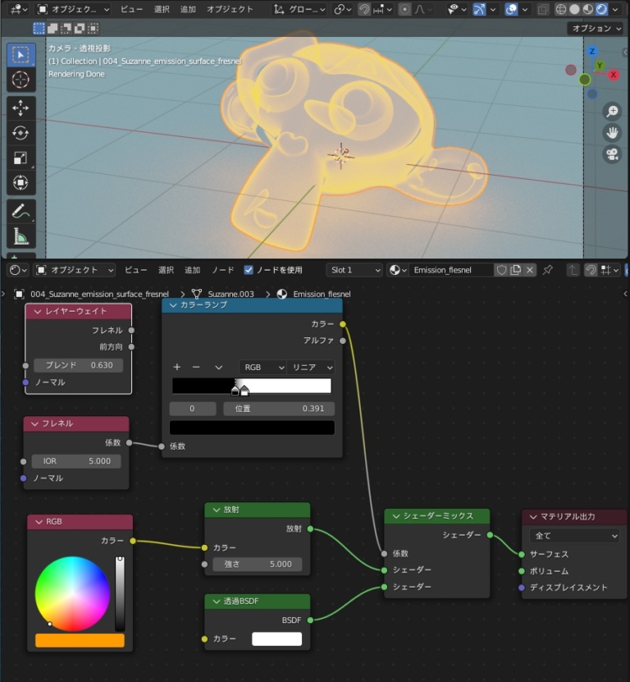630x682 pixels.
Task: Click the Emission_flesnel material name field
Action: coord(451,270)
